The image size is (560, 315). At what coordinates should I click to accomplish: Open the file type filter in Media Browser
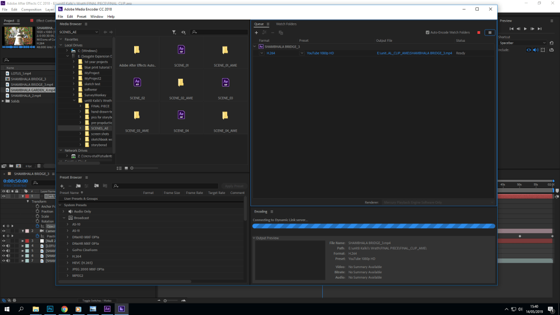coord(174,32)
